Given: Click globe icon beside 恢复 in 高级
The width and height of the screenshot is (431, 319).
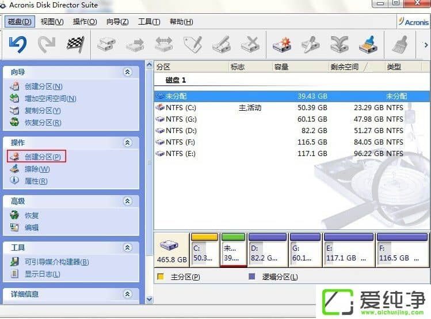Looking at the screenshot, I should tap(14, 215).
